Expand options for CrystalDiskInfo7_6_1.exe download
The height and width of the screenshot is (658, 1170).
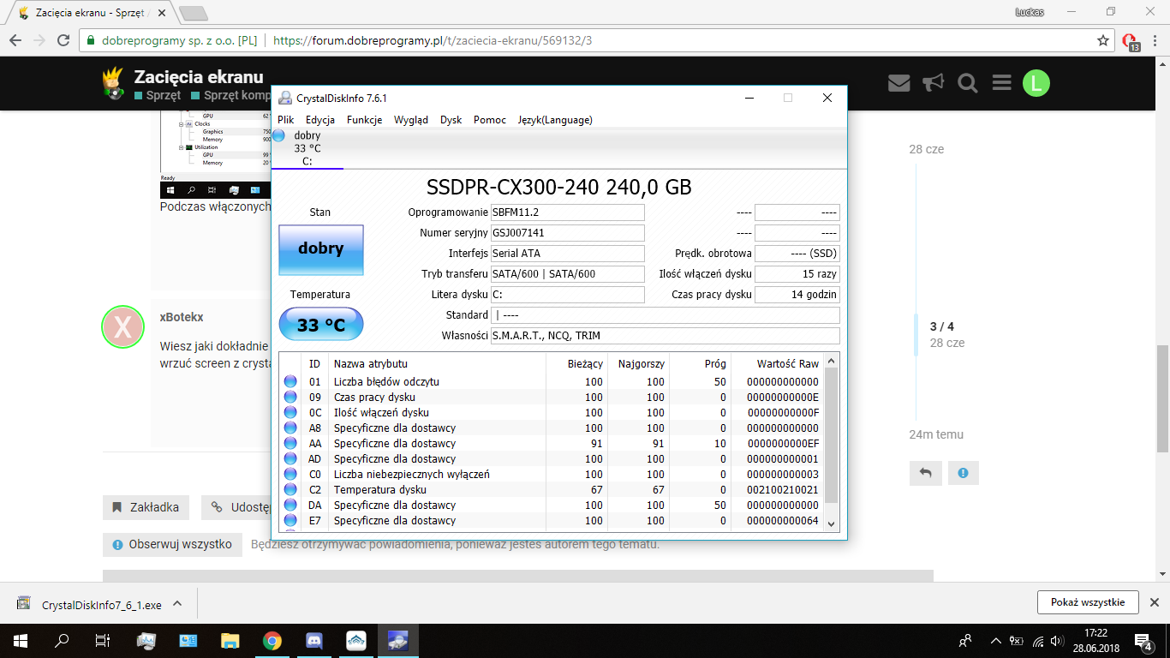[177, 603]
